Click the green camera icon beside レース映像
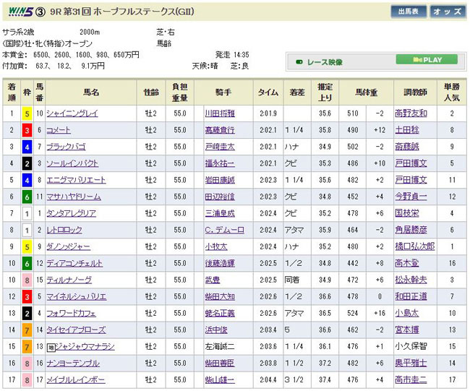Image resolution: width=470 pixels, height=391 pixels. [299, 61]
